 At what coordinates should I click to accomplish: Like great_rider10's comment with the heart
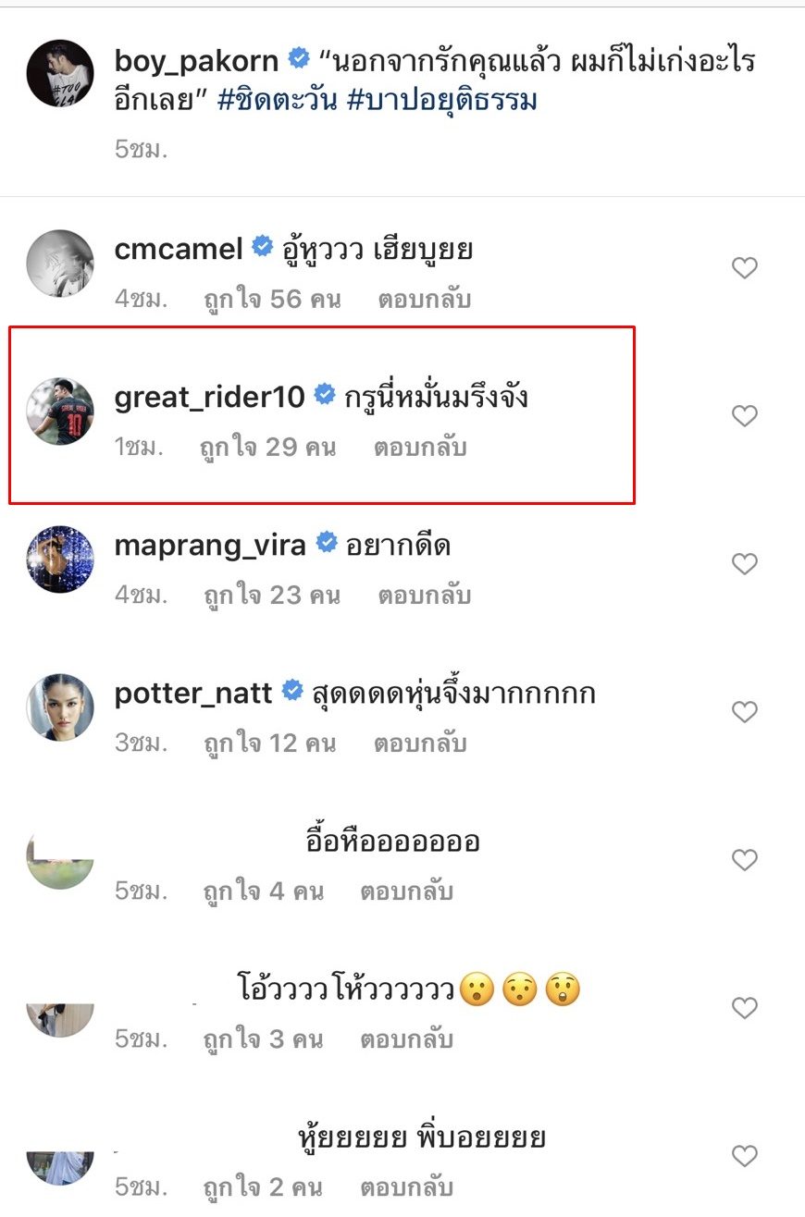745,416
